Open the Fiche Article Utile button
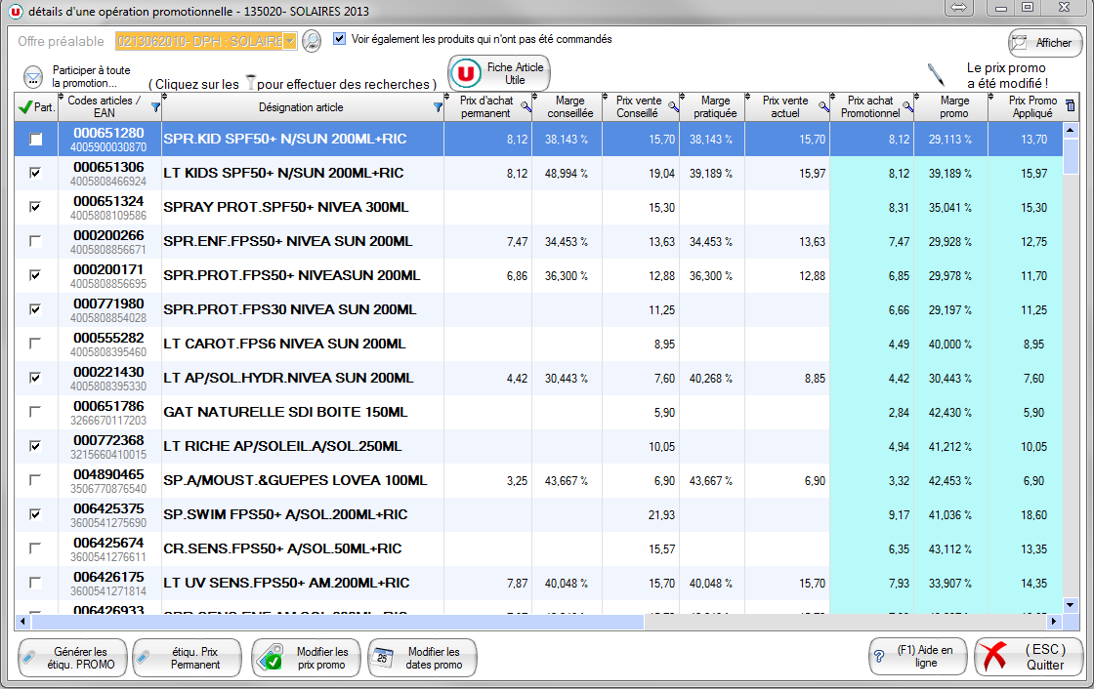This screenshot has width=1094, height=689. (499, 73)
